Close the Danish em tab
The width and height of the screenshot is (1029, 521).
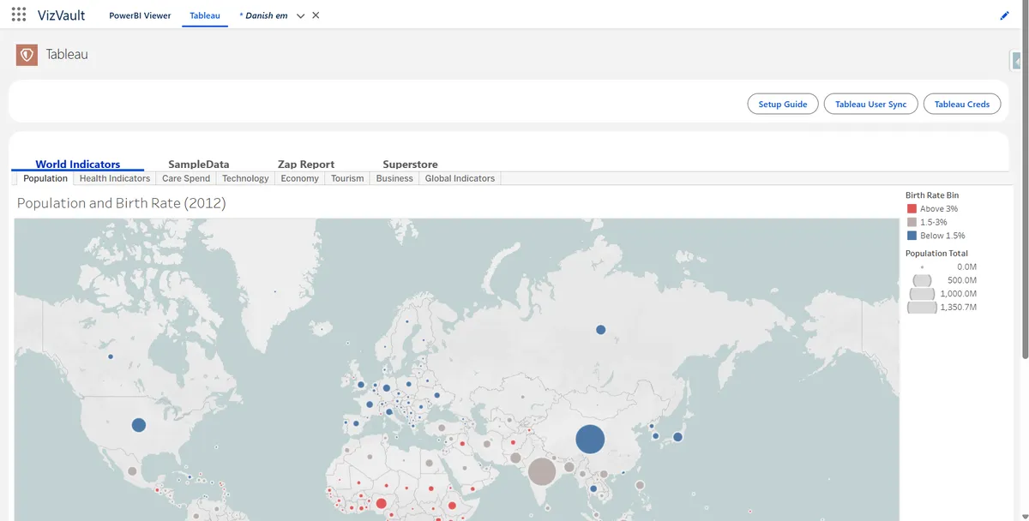click(x=316, y=15)
